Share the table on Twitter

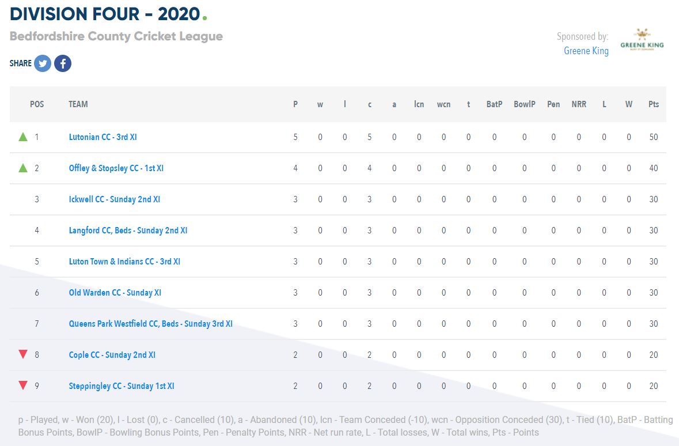pos(43,63)
